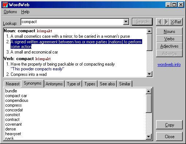Click synonyms list scroll down arrow
Screen dimensions: 186x144
pos(148,137)
